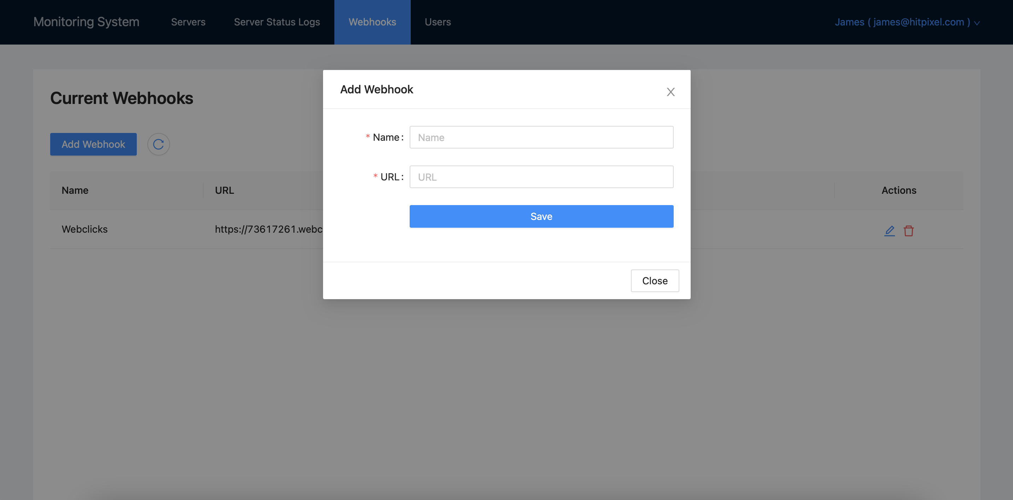Click the Webclicks URL truncated link

(x=269, y=229)
